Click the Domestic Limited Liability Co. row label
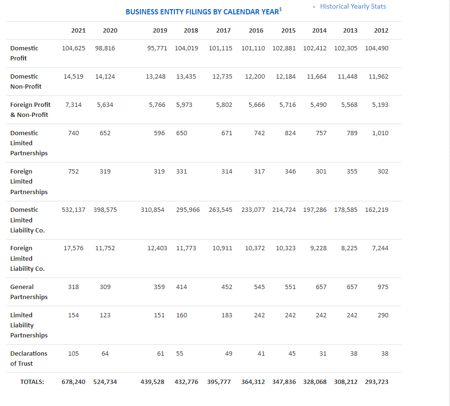The width and height of the screenshot is (450, 406). pos(27,220)
